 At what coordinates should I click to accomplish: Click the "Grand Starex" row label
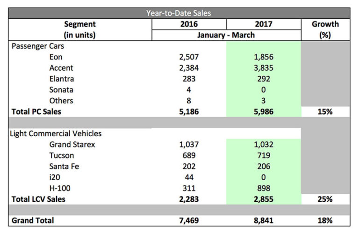pyautogui.click(x=72, y=145)
